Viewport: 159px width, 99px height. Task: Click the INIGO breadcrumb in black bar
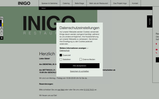[x=43, y=8]
